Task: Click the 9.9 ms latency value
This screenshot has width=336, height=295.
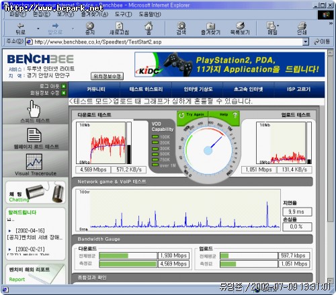Action: 297,212
